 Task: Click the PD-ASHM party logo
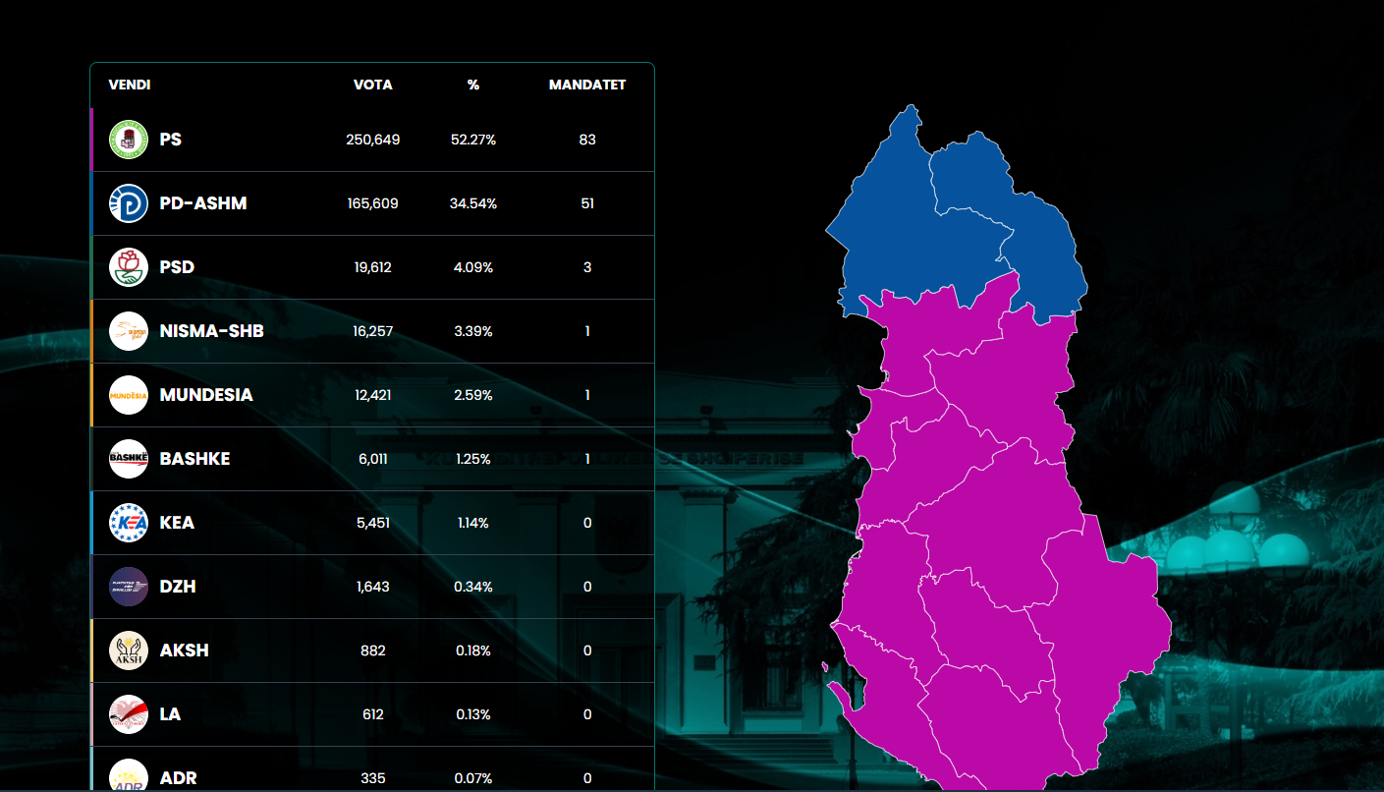(129, 203)
